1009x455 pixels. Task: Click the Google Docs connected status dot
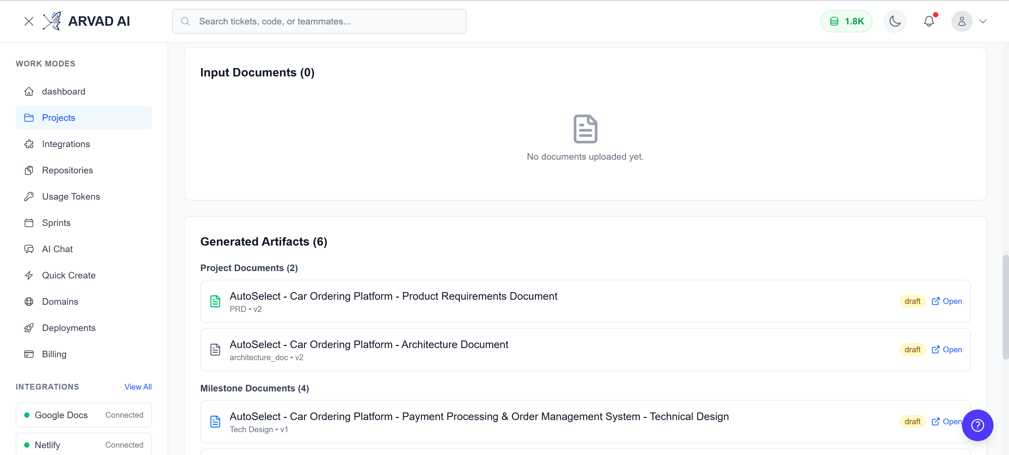click(27, 415)
